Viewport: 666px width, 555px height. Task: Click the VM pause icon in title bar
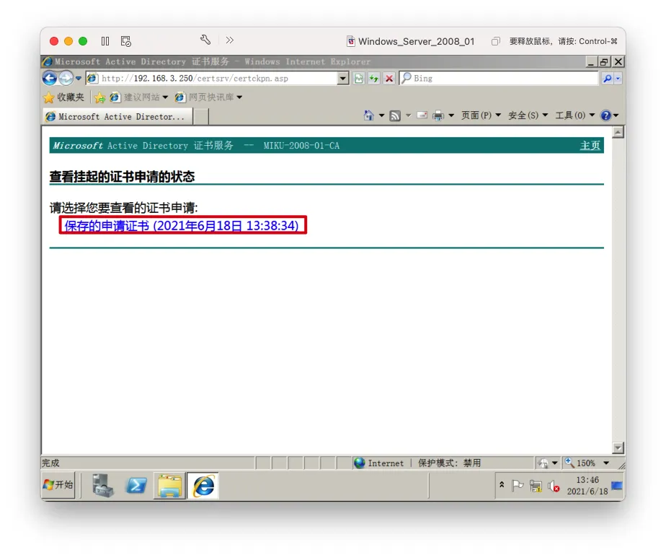[x=105, y=41]
